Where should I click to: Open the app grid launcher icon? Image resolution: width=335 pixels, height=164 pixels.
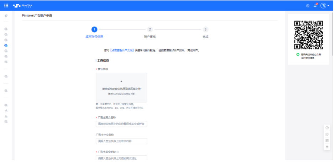pos(6,6)
